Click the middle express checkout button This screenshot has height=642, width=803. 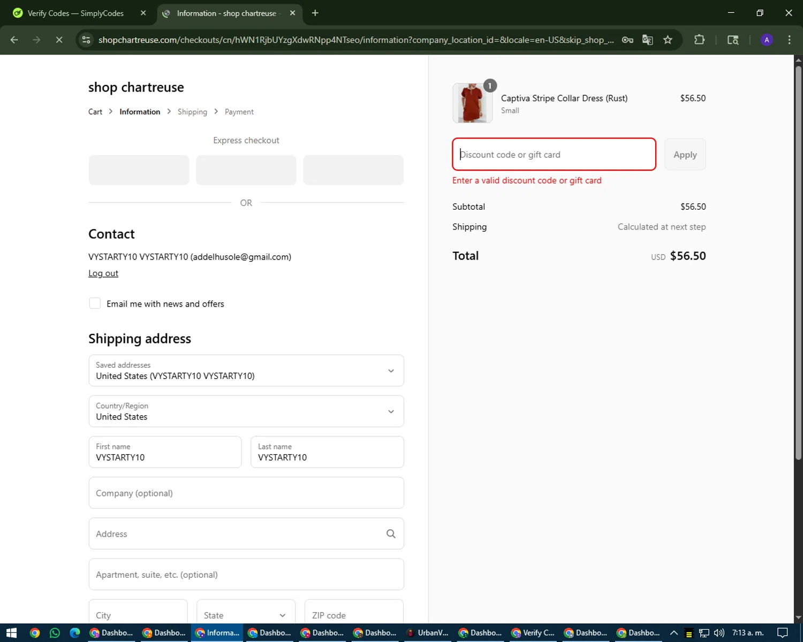pyautogui.click(x=246, y=170)
